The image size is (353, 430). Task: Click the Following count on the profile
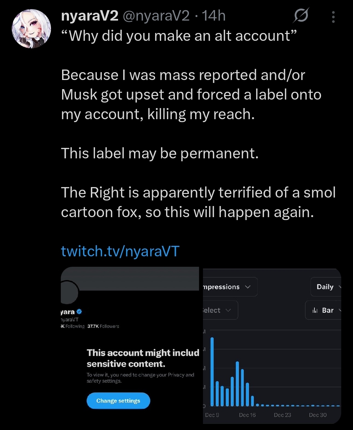point(73,326)
